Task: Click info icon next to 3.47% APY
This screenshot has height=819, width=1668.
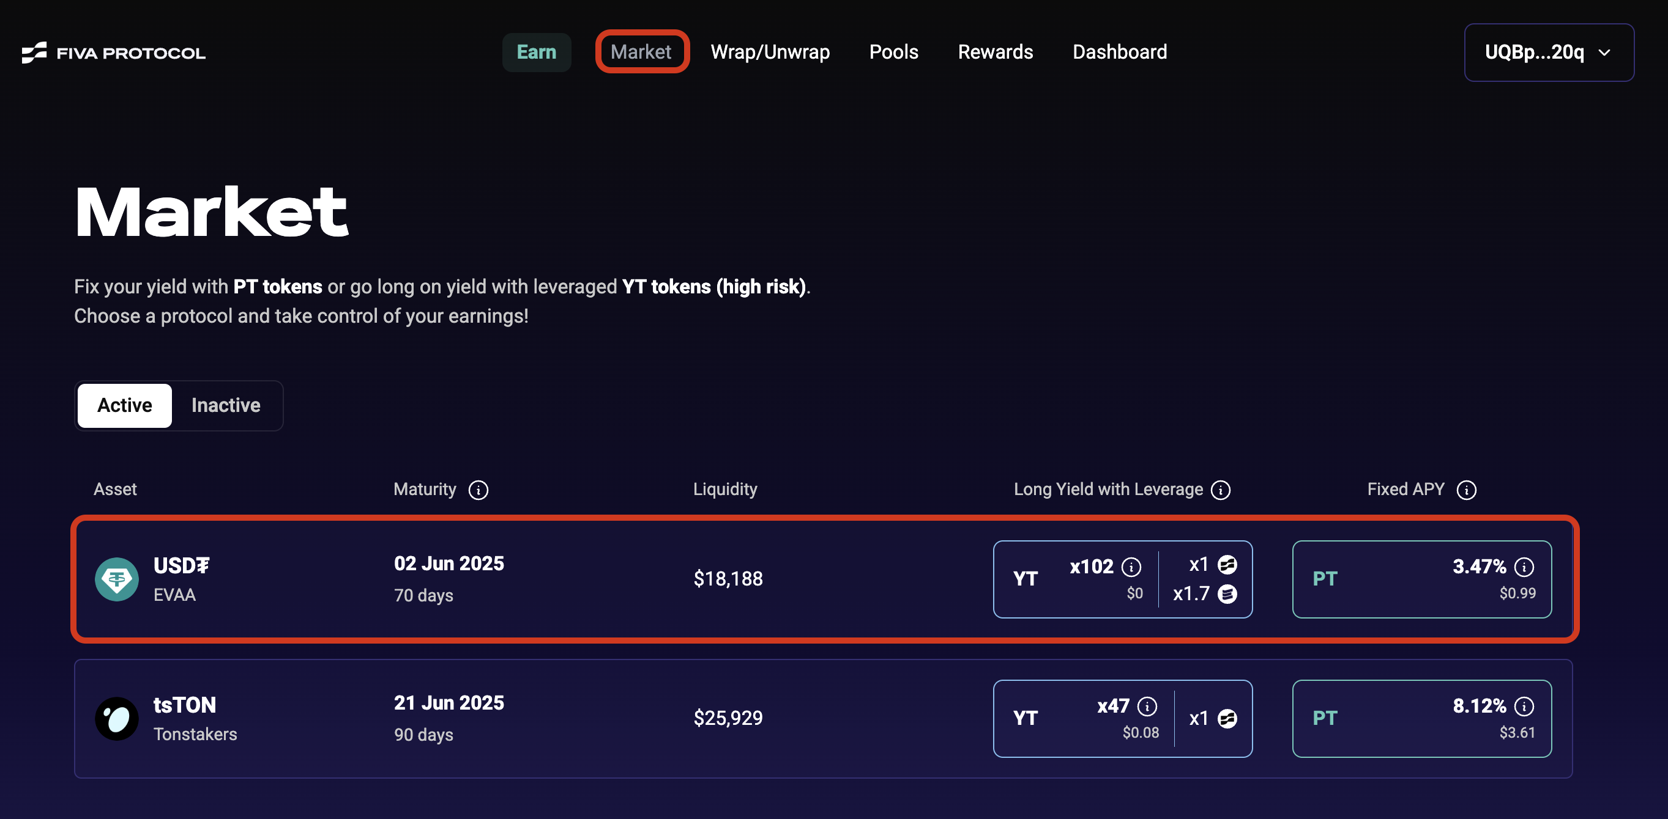Action: pyautogui.click(x=1524, y=567)
